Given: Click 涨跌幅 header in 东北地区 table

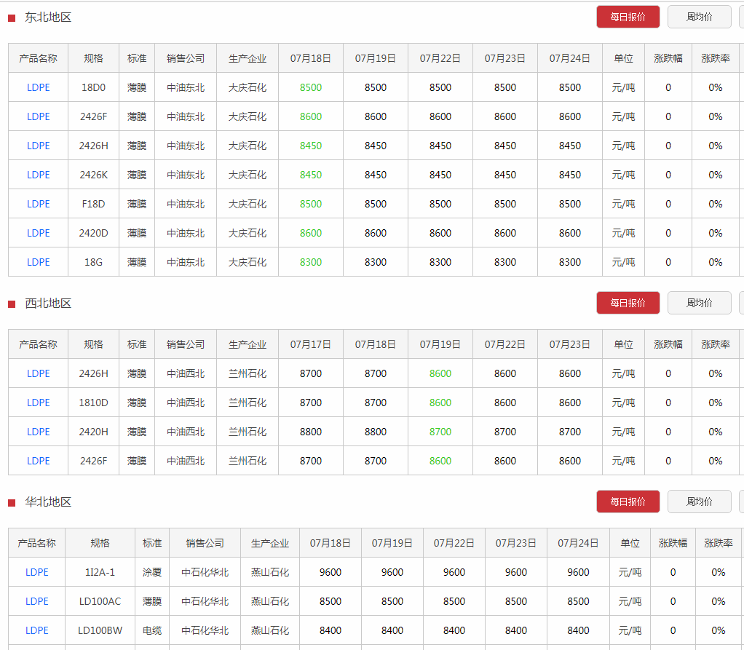Looking at the screenshot, I should (x=668, y=58).
